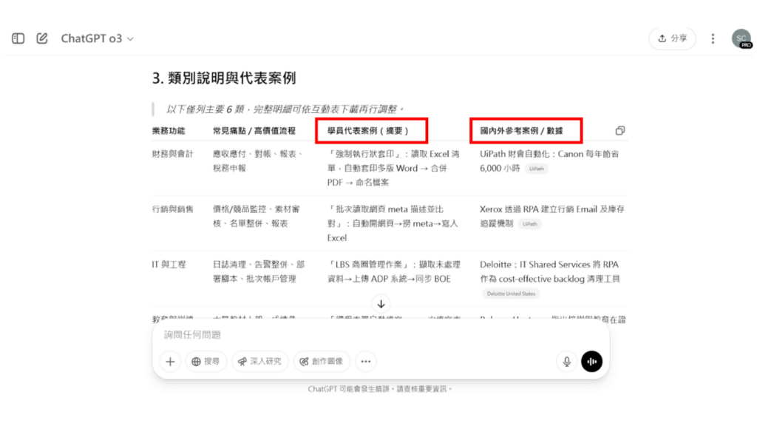Click the LBS 商圈管理作業 example cell

coord(394,271)
